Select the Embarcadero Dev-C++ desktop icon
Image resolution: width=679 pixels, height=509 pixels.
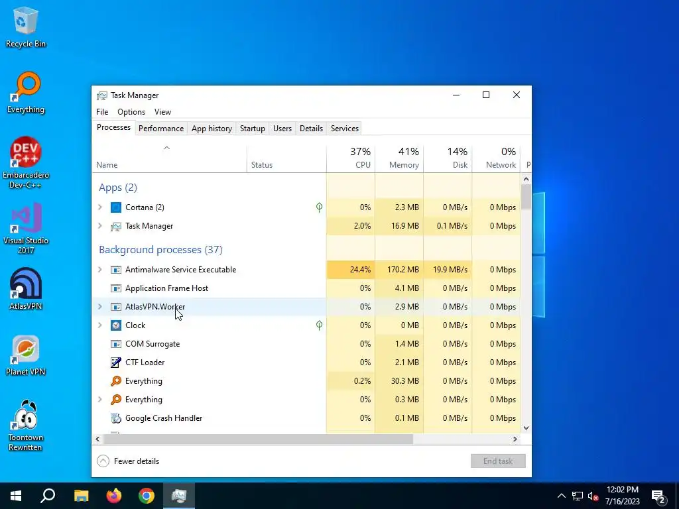point(26,163)
